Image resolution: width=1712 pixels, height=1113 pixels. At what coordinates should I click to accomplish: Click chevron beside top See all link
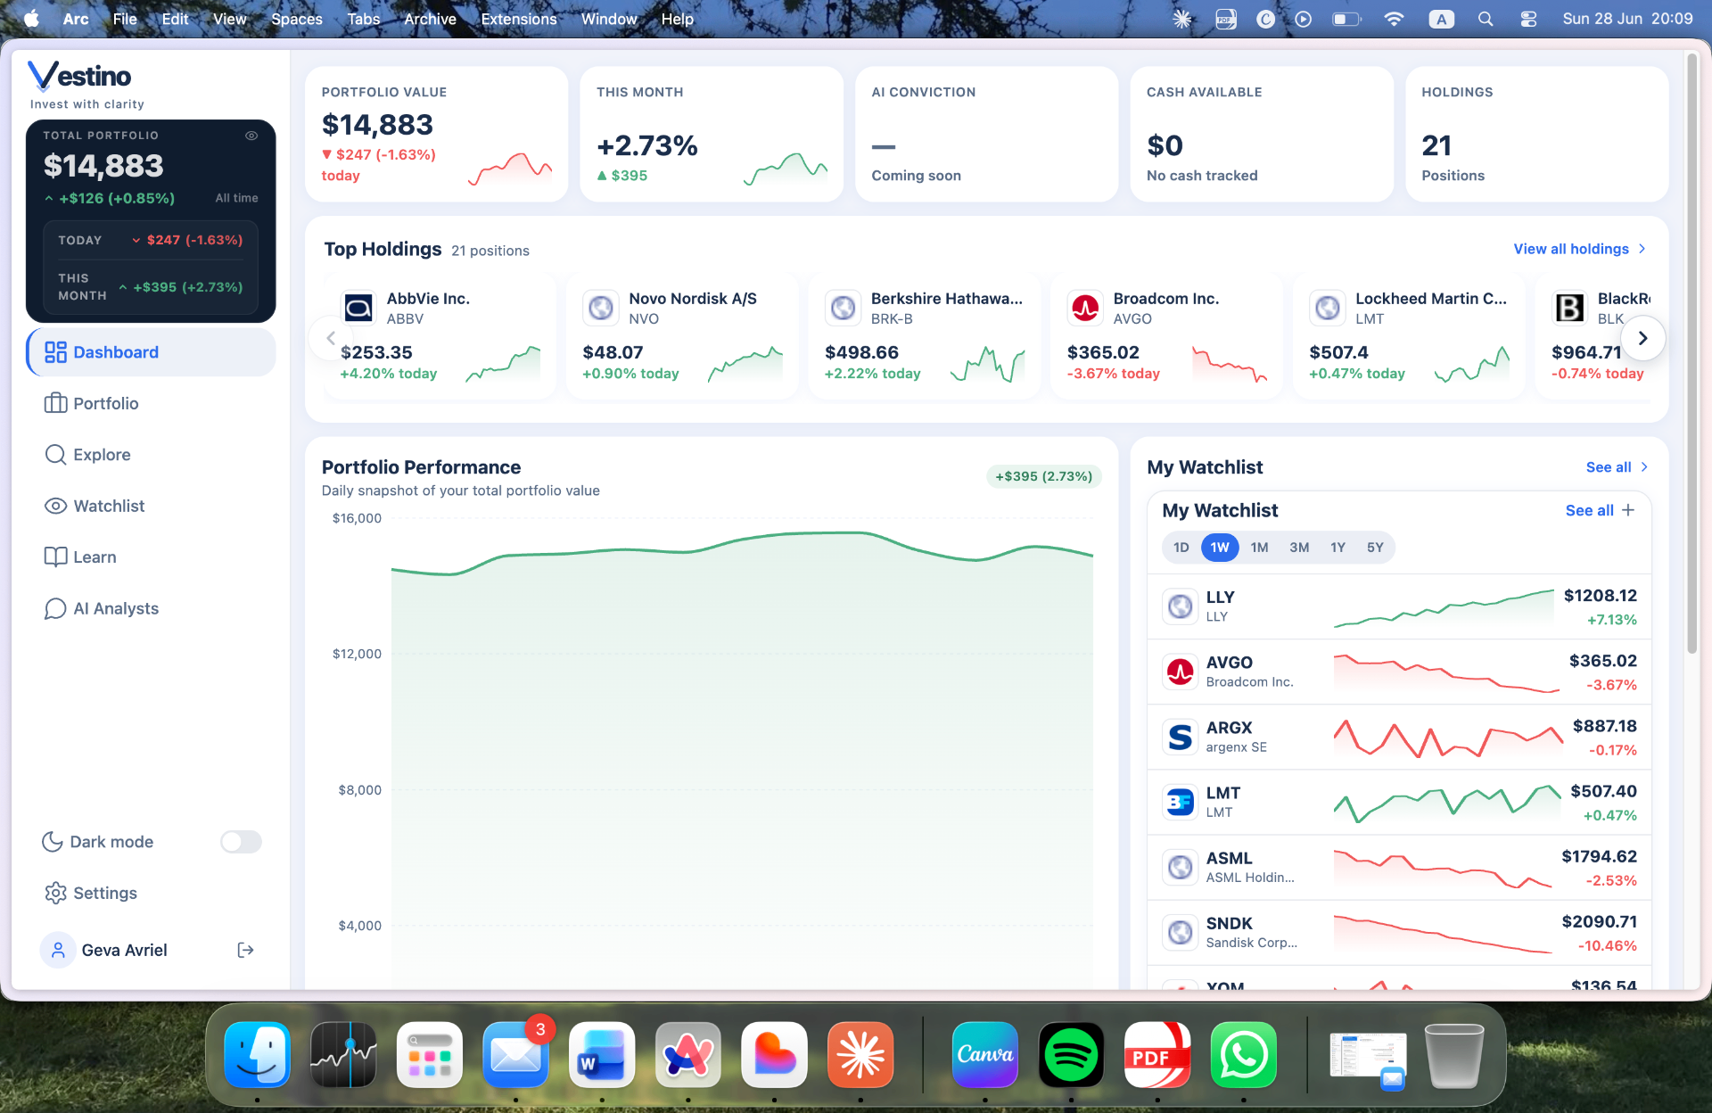(x=1644, y=467)
